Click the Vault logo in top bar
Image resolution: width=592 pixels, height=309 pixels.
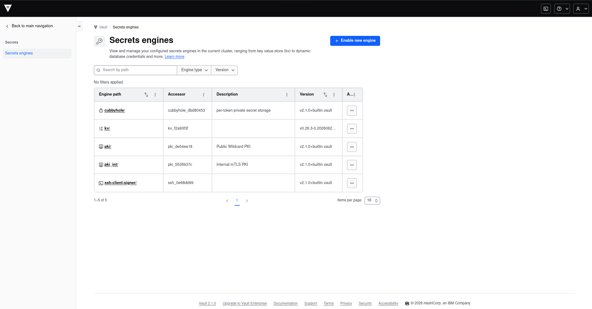coord(8,8)
